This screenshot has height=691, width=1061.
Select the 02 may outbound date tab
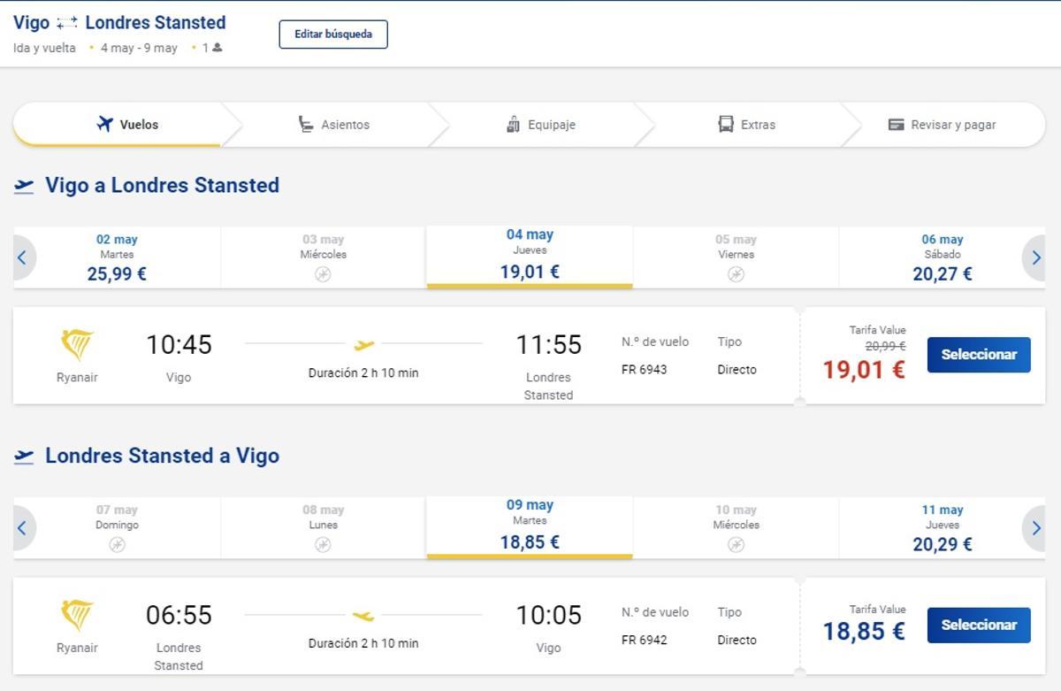click(x=117, y=257)
